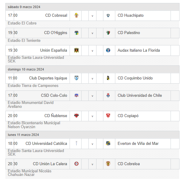Click the Everton de Viña del Mar crest
The width and height of the screenshot is (184, 181).
pos(108,144)
